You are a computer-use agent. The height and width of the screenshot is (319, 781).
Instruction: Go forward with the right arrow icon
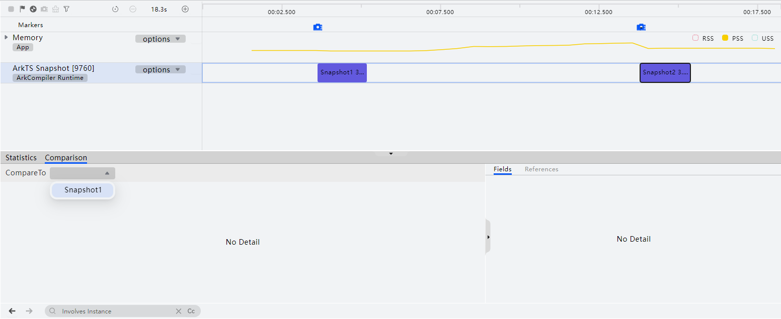(x=29, y=311)
